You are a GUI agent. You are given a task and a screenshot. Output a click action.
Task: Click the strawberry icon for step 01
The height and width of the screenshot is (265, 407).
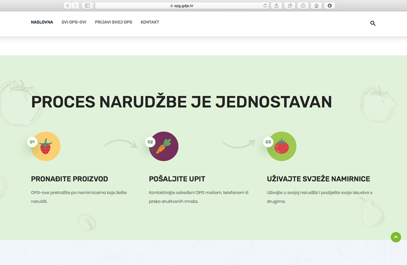(x=46, y=146)
